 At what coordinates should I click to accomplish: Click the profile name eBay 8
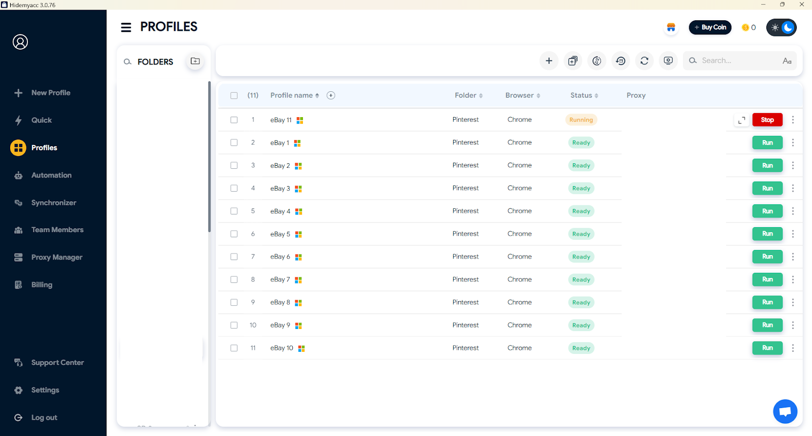point(280,302)
